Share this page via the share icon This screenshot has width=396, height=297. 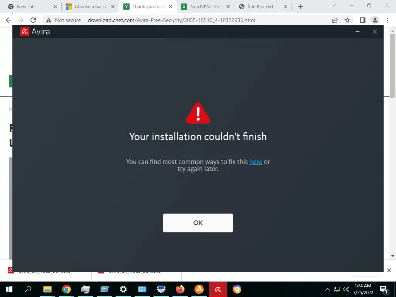[335, 20]
